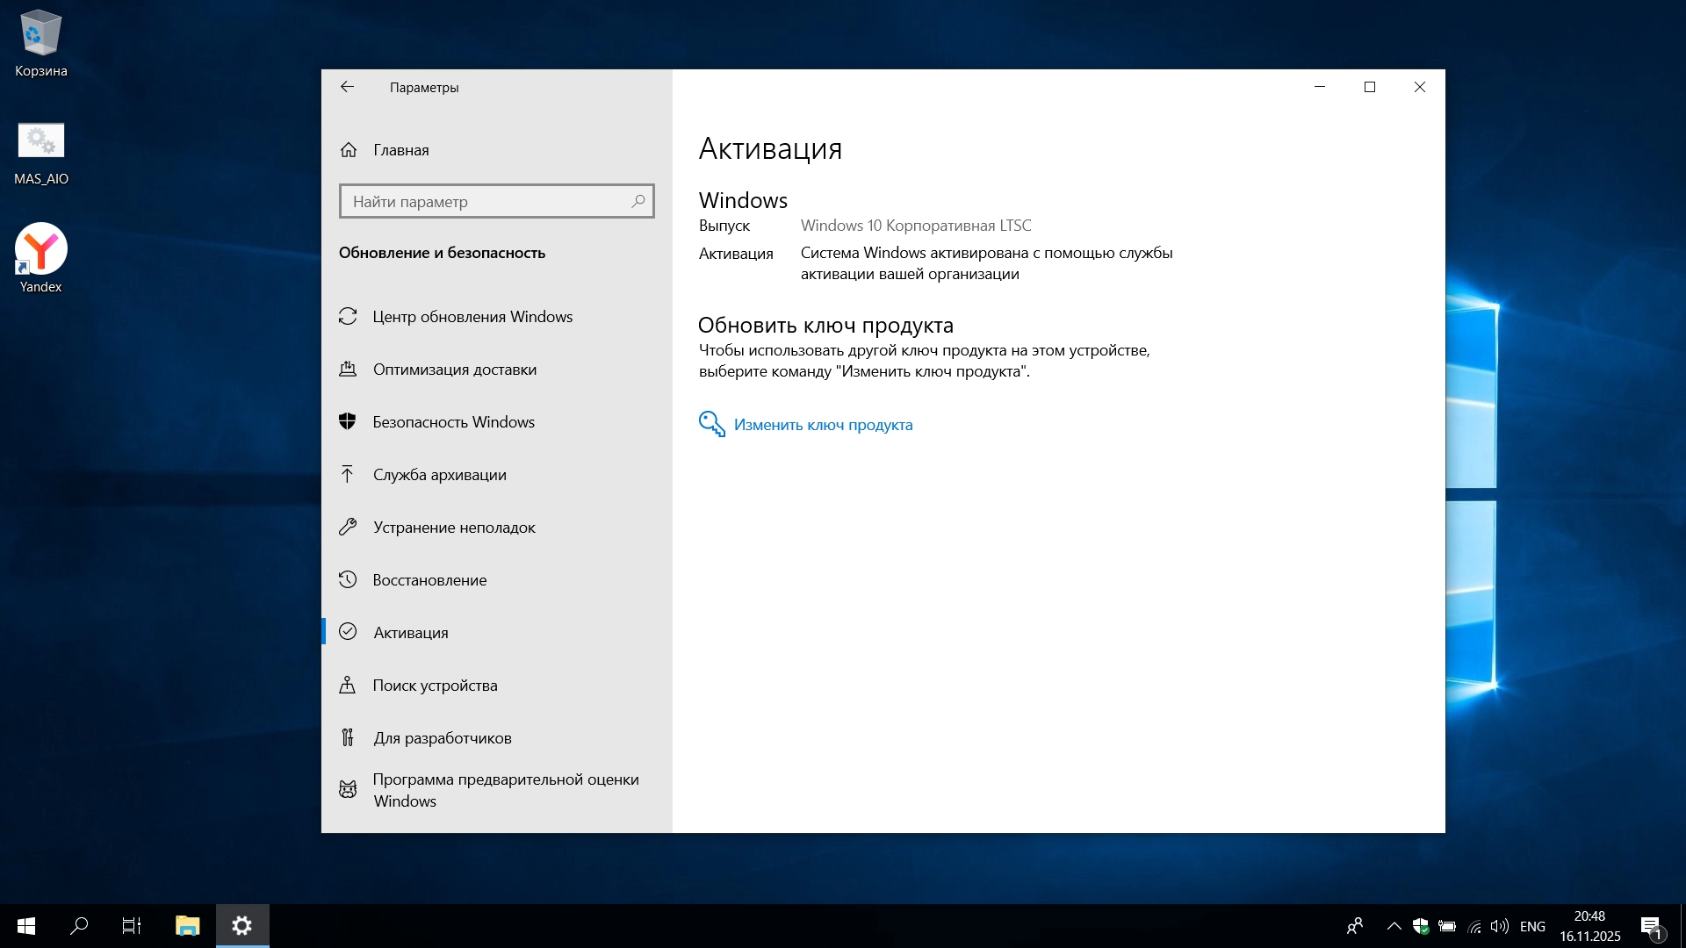Screen dimensions: 1686x948
Task: Open the Yandex browser shortcut
Action: 41,251
